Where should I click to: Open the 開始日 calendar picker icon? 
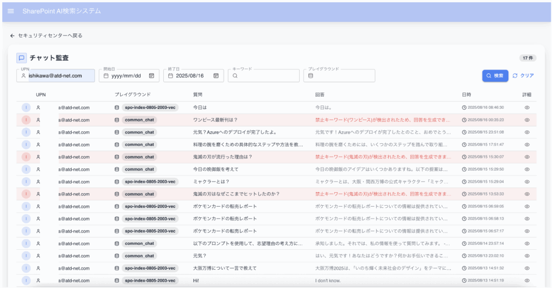151,76
